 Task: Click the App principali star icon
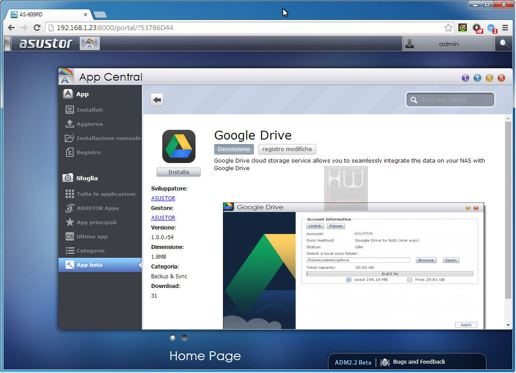tap(70, 222)
